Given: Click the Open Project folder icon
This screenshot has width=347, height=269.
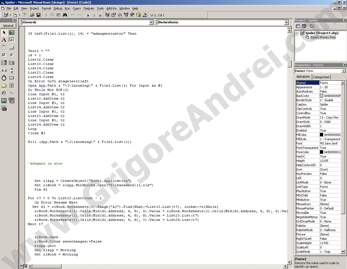Looking at the screenshot, I should 32,15.
